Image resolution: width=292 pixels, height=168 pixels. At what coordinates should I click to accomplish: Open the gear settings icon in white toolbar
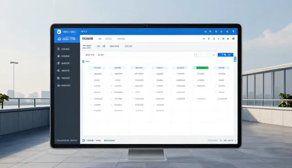(x=233, y=38)
